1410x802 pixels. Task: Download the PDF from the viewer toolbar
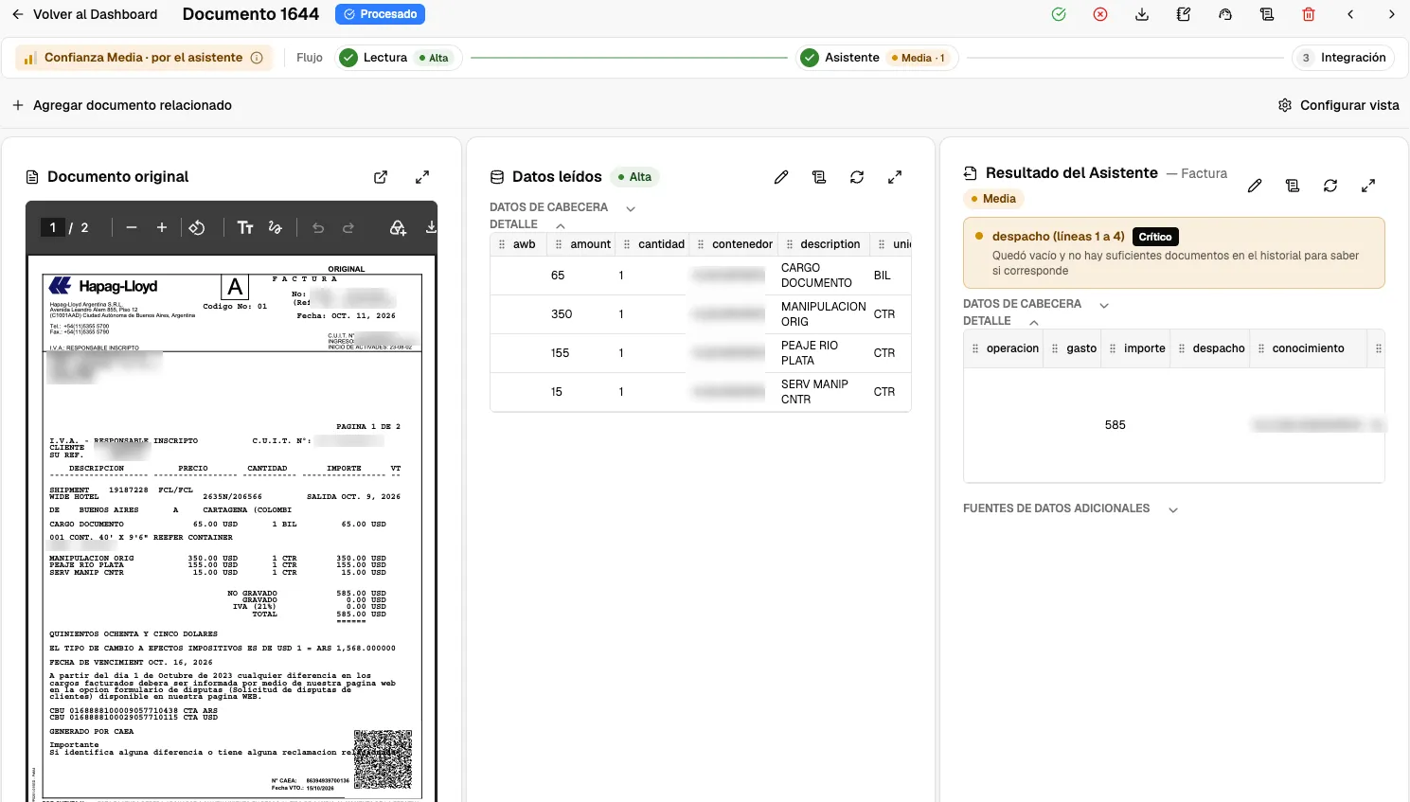[431, 227]
